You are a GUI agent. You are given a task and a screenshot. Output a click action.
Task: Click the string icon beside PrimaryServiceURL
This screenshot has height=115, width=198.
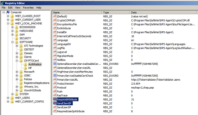click(x=55, y=79)
